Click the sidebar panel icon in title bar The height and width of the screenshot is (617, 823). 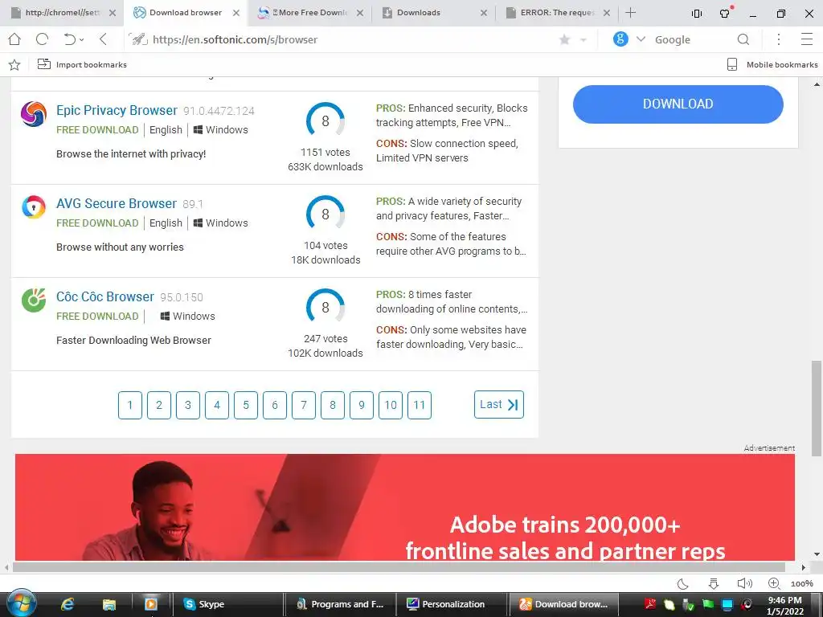pyautogui.click(x=697, y=14)
